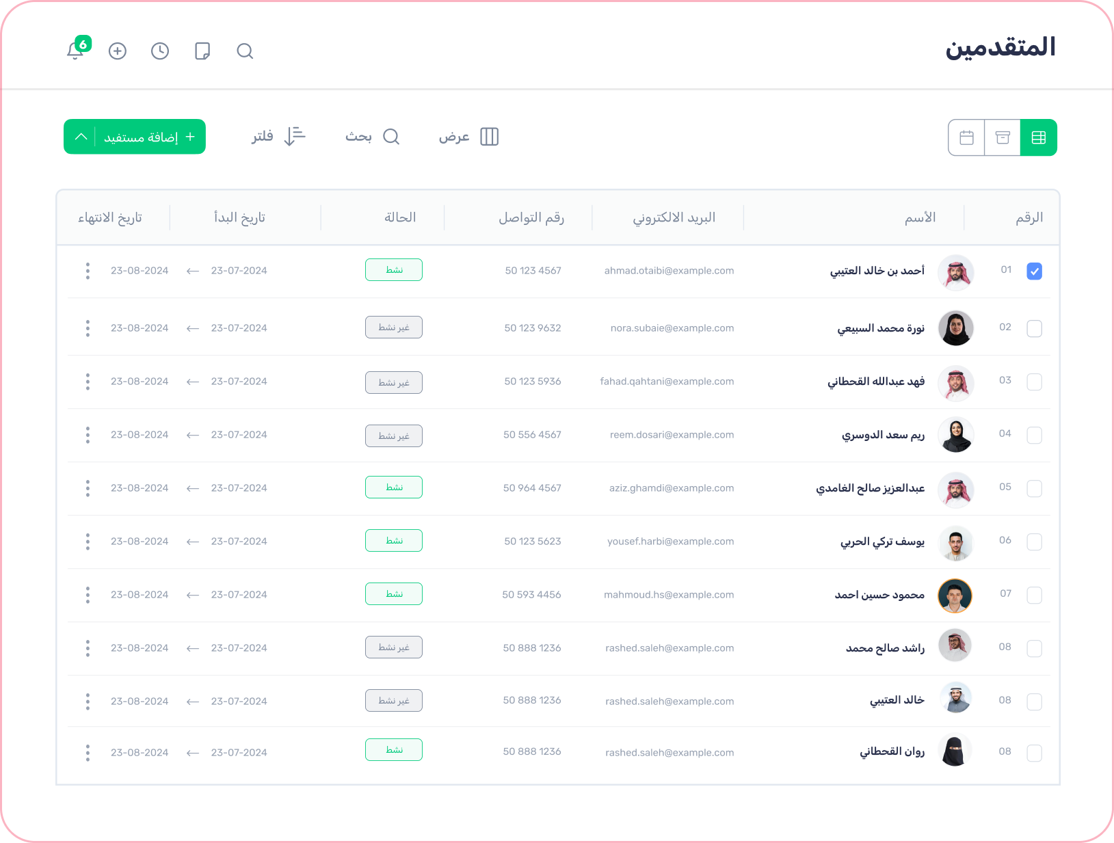Open three-dot menu for أحمد بن خالد العتيبي
This screenshot has width=1114, height=843.
click(88, 271)
